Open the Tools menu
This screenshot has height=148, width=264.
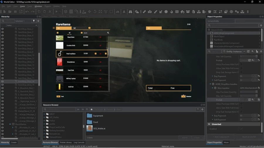tap(30, 6)
